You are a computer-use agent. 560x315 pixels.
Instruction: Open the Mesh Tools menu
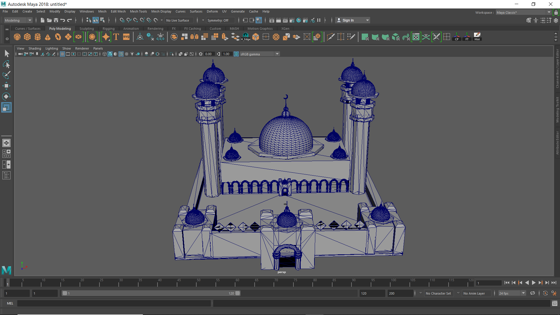138,11
